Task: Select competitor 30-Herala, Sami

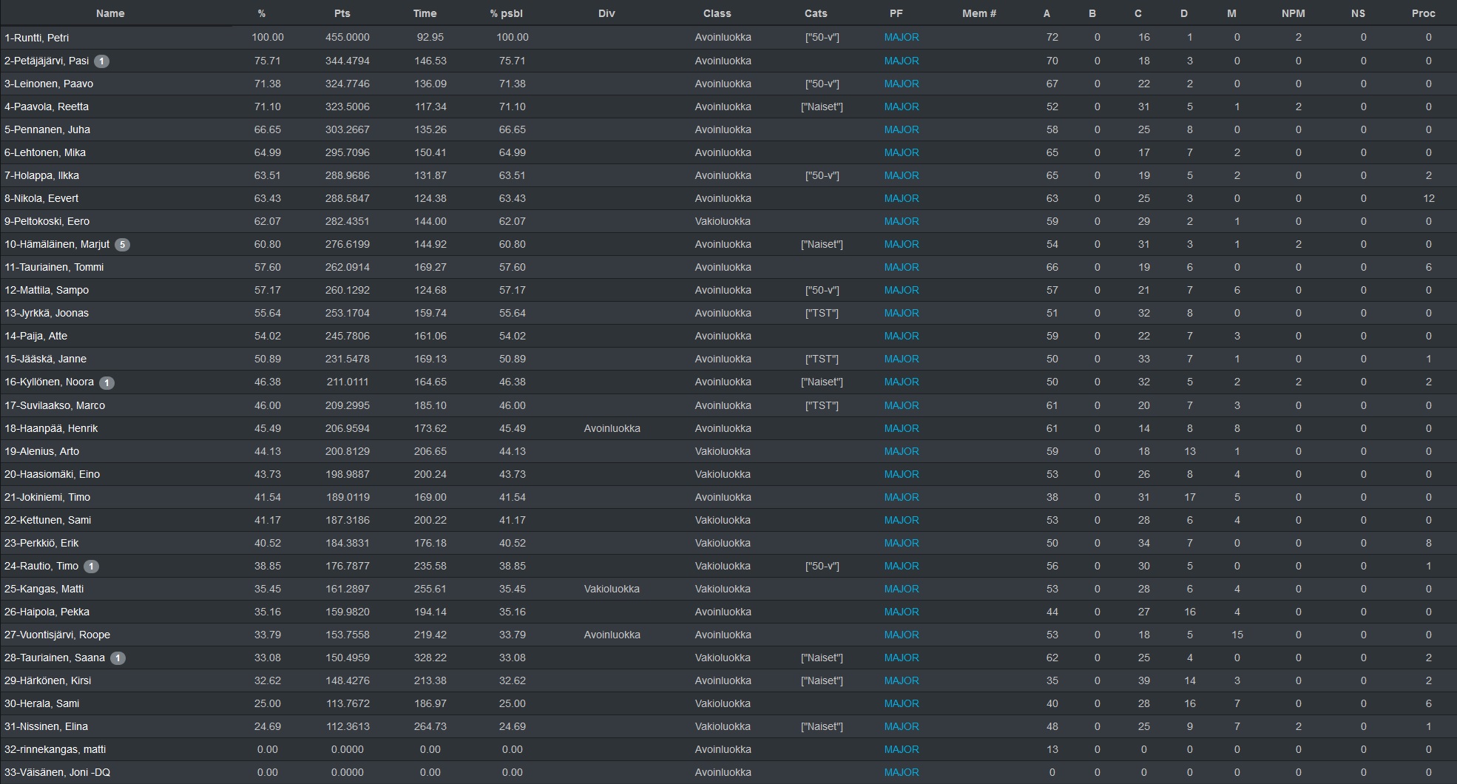Action: point(41,703)
